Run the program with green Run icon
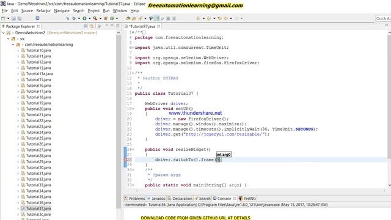The height and width of the screenshot is (220, 391). (x=84, y=18)
